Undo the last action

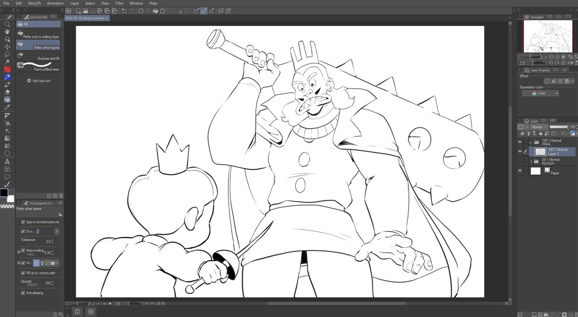(x=124, y=11)
